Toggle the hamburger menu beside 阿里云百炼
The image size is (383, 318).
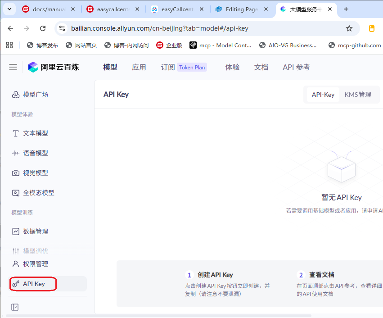coord(13,67)
